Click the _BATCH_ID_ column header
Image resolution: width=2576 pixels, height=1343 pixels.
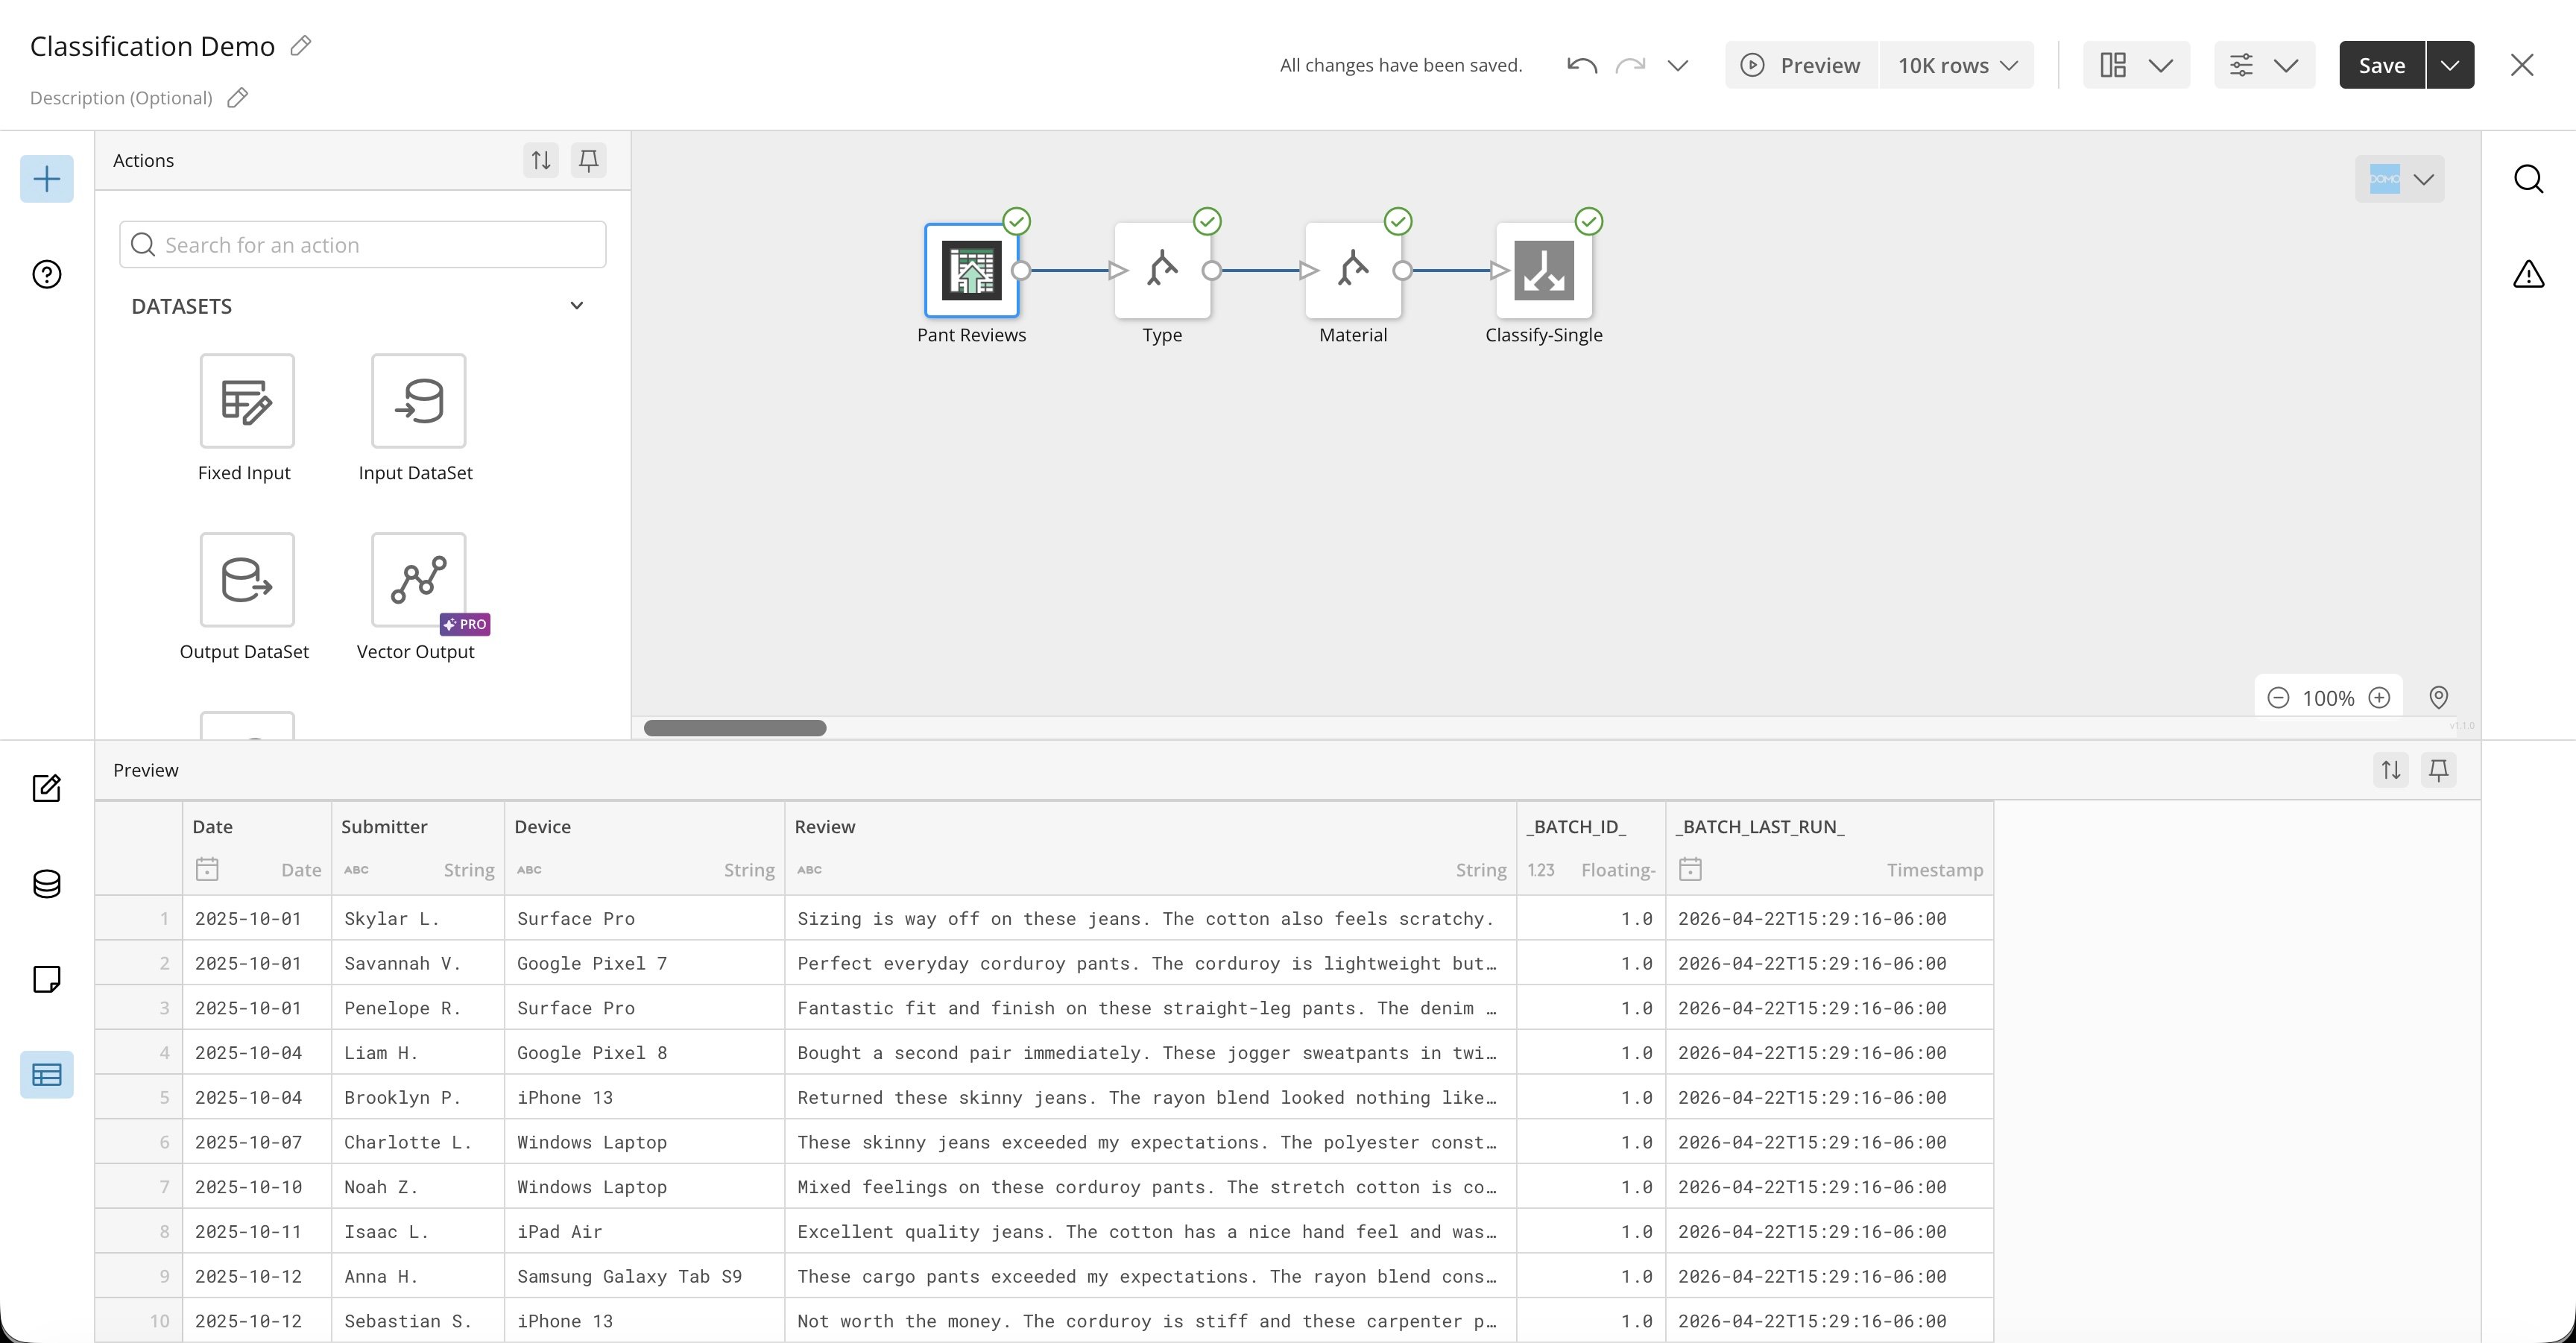pyautogui.click(x=1591, y=848)
